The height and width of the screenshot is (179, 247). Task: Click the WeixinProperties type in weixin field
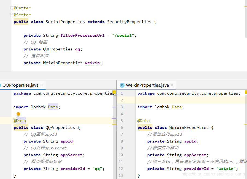(x=63, y=63)
